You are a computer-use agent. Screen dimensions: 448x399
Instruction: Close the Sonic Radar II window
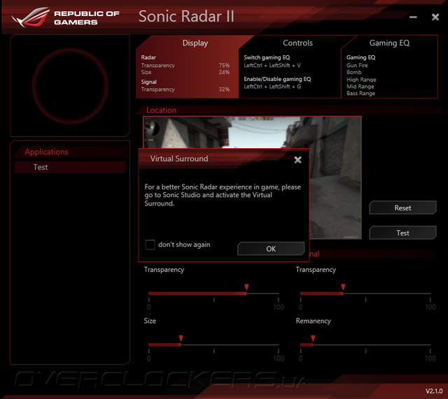coord(435,17)
